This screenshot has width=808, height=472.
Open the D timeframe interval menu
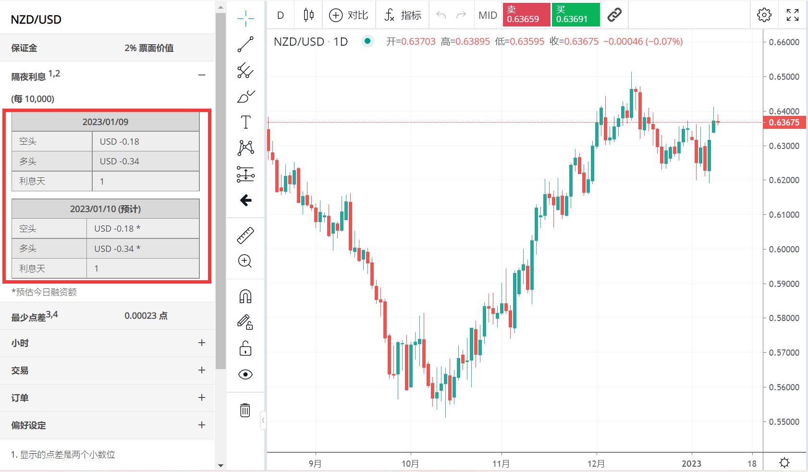click(x=281, y=15)
